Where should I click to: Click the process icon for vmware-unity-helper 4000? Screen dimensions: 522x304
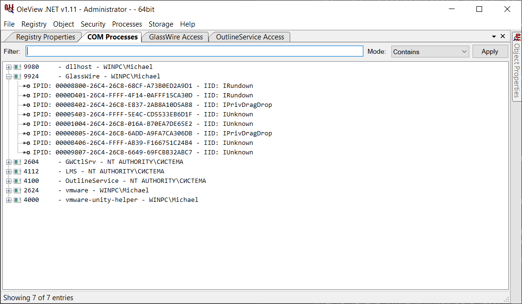[x=17, y=200]
